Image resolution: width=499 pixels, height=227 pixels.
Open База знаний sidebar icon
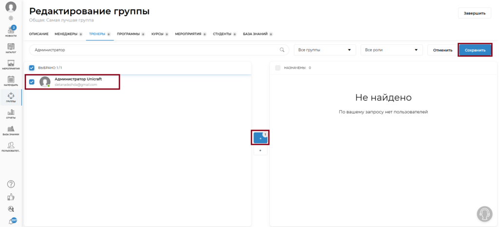point(11,131)
